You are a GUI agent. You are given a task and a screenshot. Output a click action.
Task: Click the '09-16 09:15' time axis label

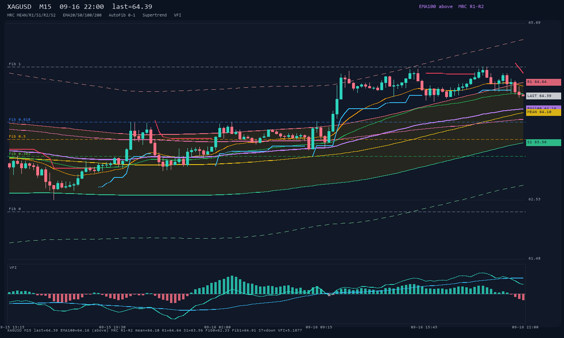319,327
